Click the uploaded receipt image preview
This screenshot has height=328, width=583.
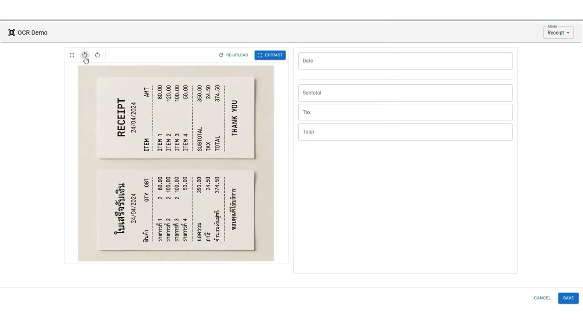[x=176, y=164]
